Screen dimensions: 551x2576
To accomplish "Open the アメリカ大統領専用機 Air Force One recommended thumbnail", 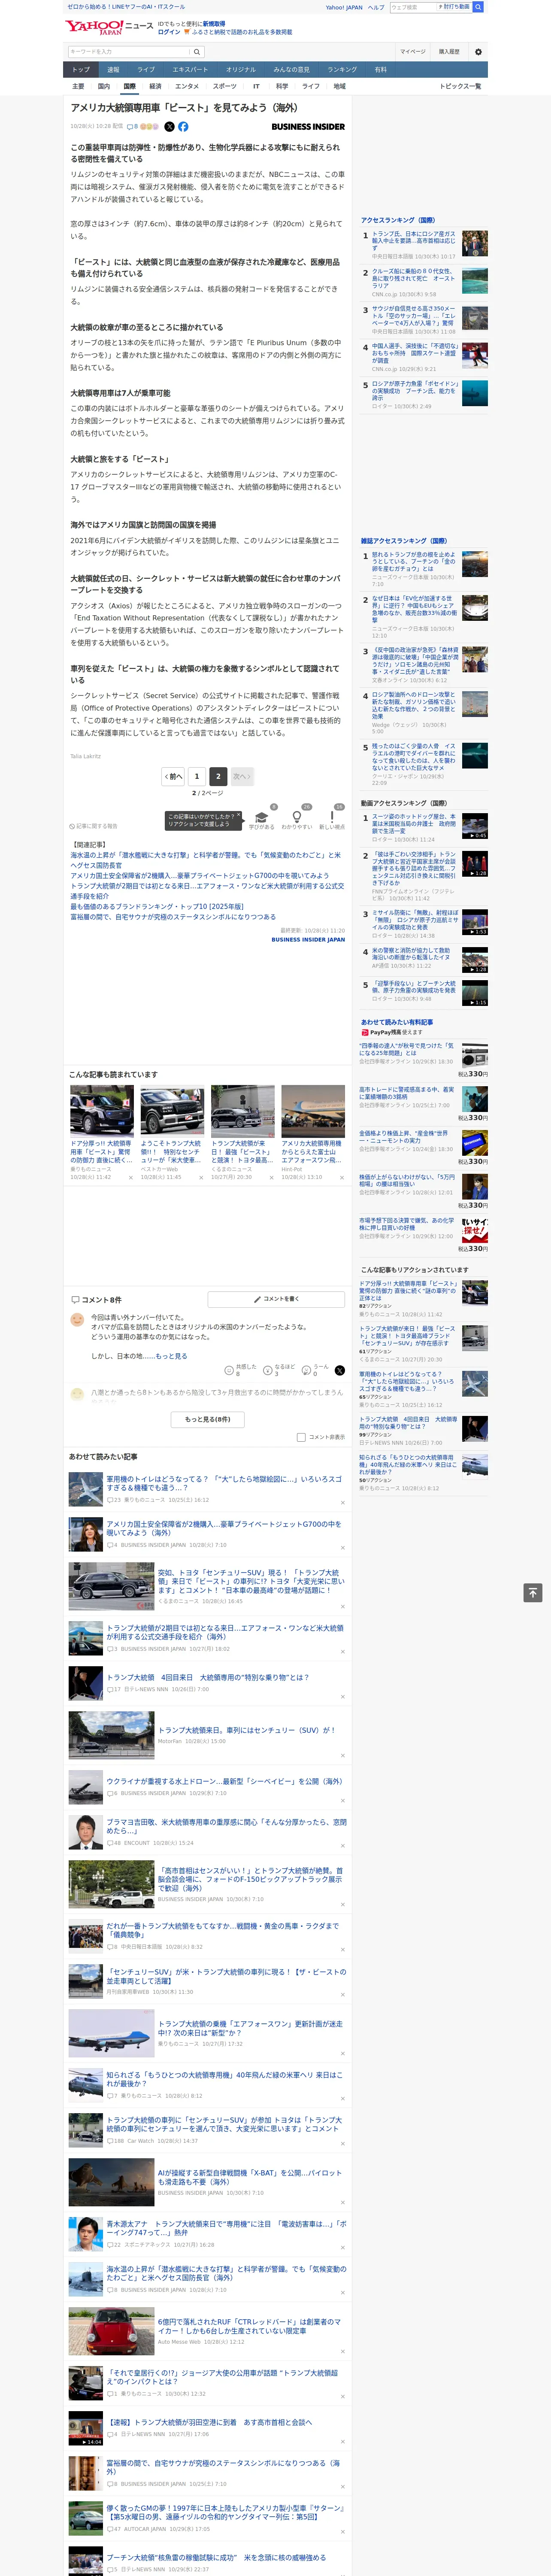I will 313,1111.
